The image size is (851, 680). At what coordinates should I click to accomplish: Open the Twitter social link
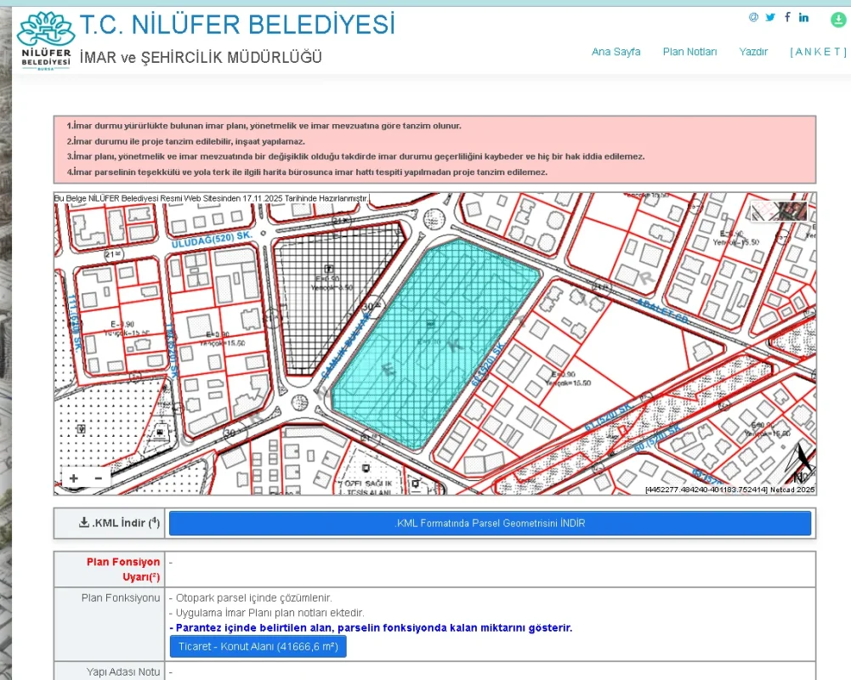[770, 17]
